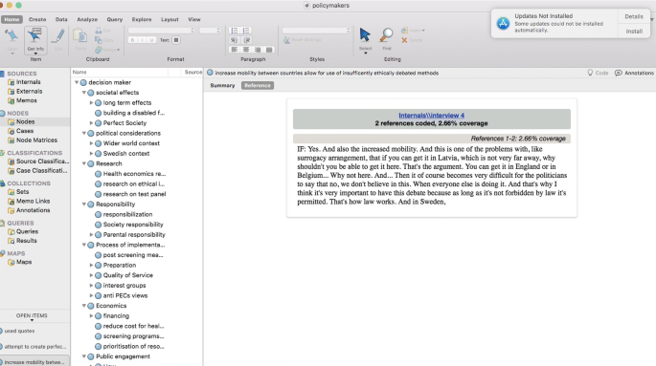Click the bulleted list icon
This screenshot has height=366, width=656.
coord(235,31)
